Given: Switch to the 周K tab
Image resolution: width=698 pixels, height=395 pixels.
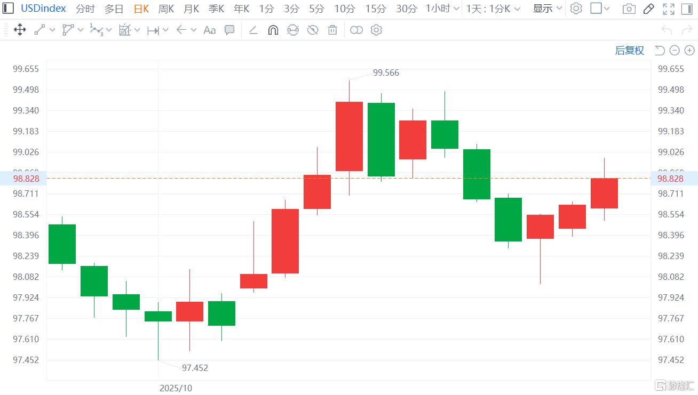Looking at the screenshot, I should [166, 9].
